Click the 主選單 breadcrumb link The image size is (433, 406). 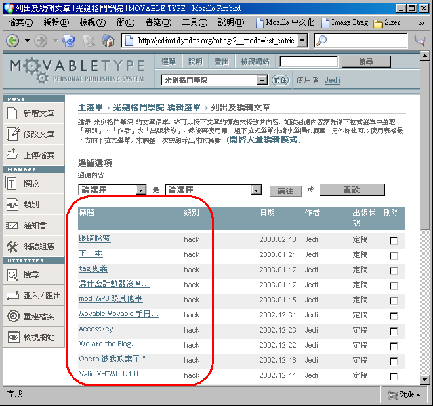(x=91, y=107)
